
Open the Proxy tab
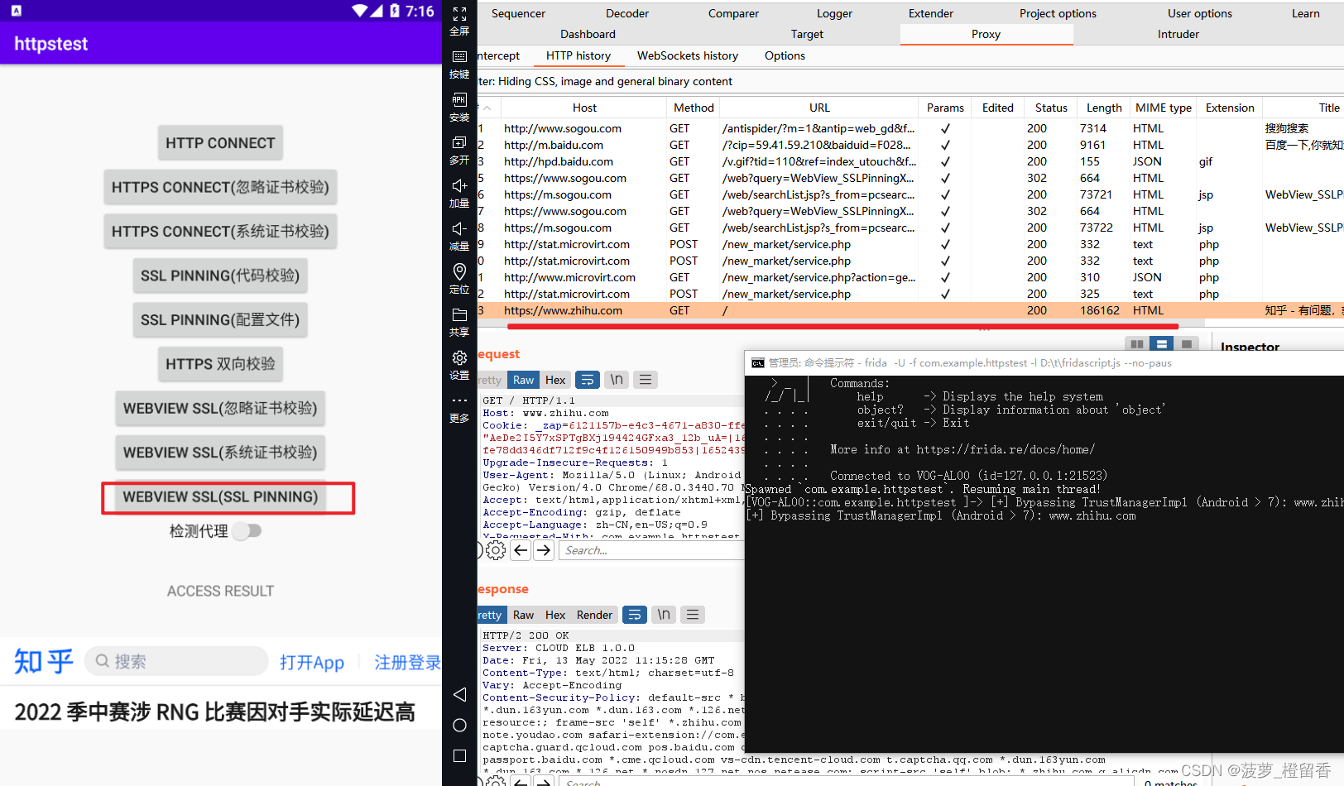click(986, 34)
